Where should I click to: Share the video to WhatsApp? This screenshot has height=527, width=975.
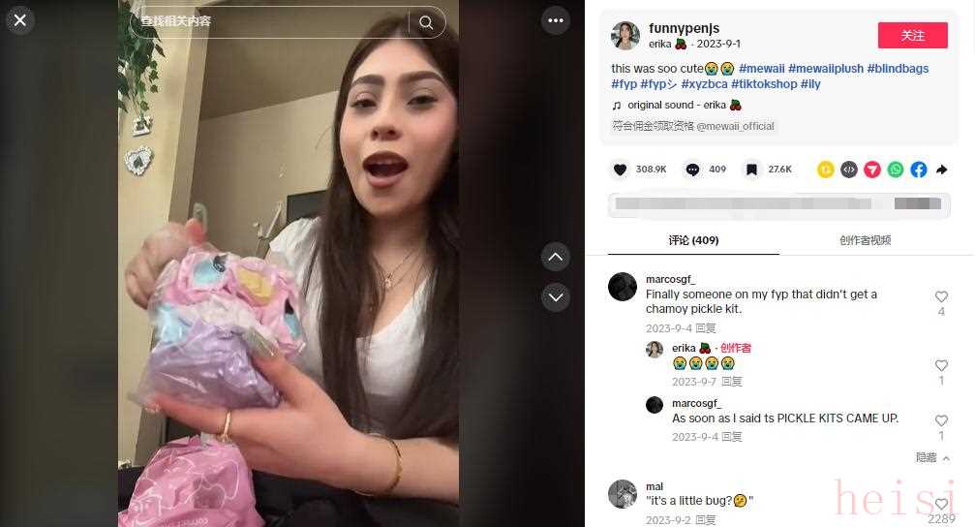[896, 170]
